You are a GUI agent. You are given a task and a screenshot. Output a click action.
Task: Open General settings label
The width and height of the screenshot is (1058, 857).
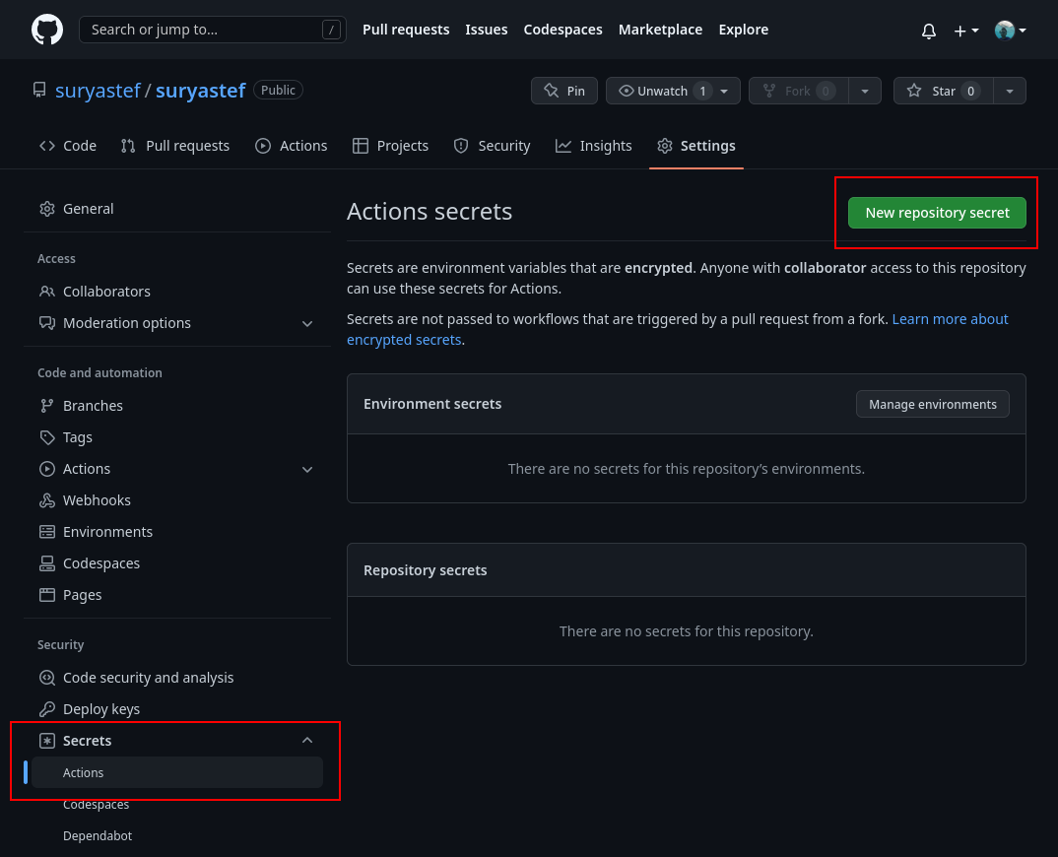point(89,209)
